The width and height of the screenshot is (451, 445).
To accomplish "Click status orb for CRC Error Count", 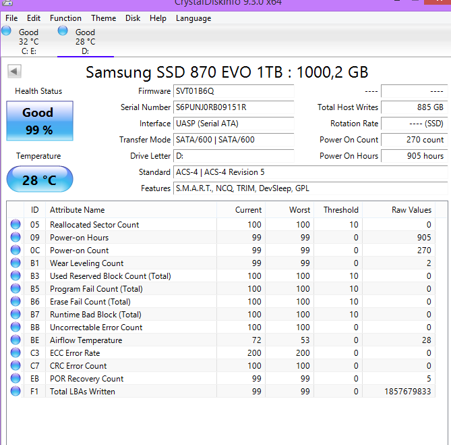I will tap(16, 365).
